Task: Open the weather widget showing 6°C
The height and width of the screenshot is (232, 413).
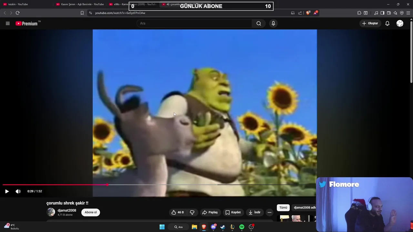Action: click(x=12, y=227)
